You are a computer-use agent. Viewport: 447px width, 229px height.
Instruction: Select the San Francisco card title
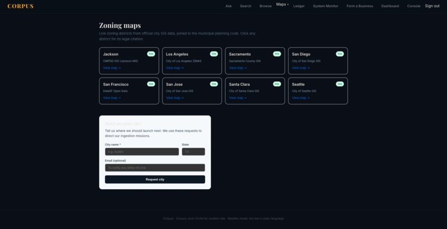116,84
